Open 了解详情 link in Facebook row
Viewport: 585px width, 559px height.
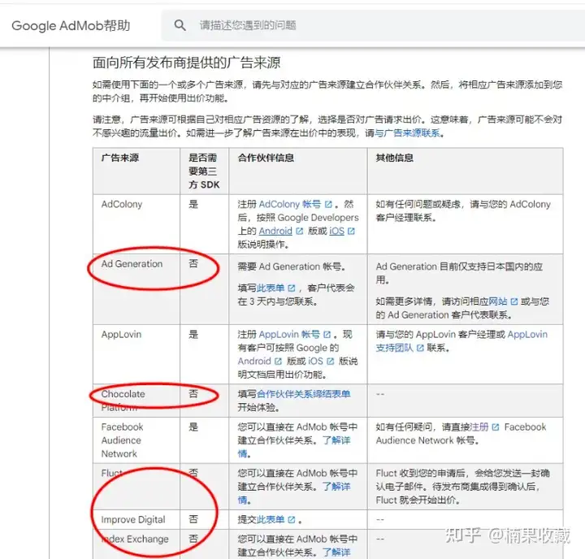tap(336, 440)
